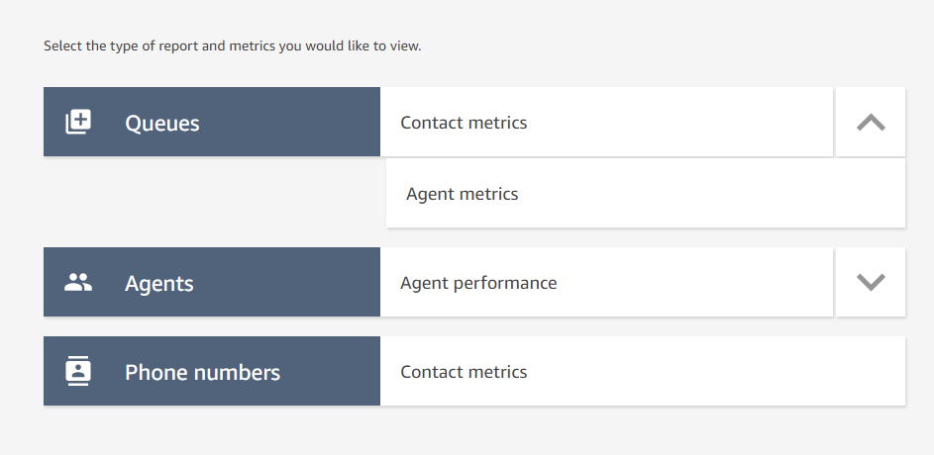Open Phone numbers Contact metrics report
Screen dimensions: 934x455
(x=464, y=372)
